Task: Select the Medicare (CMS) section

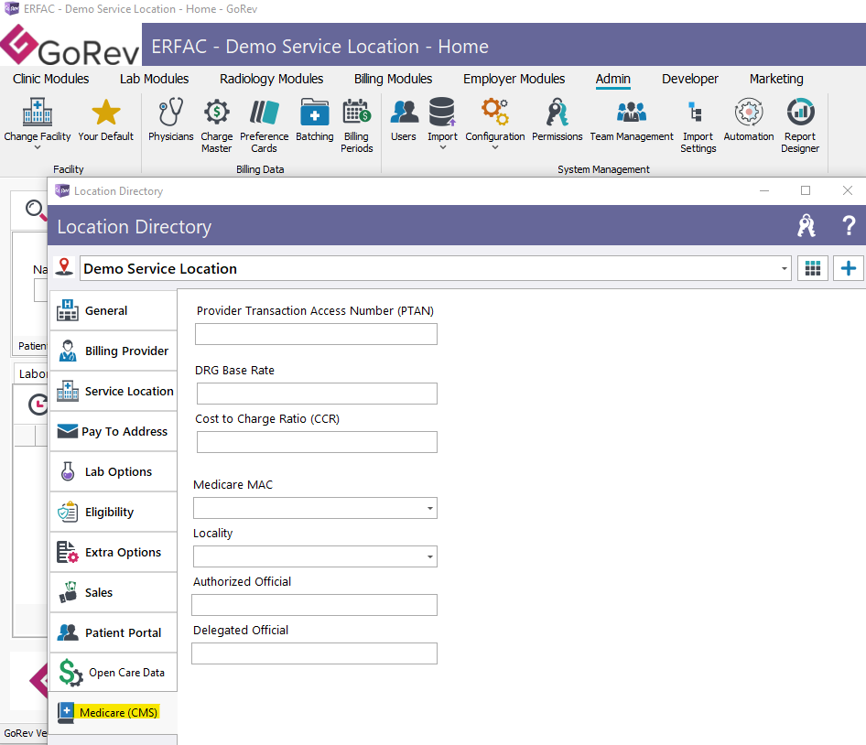Action: [x=114, y=712]
